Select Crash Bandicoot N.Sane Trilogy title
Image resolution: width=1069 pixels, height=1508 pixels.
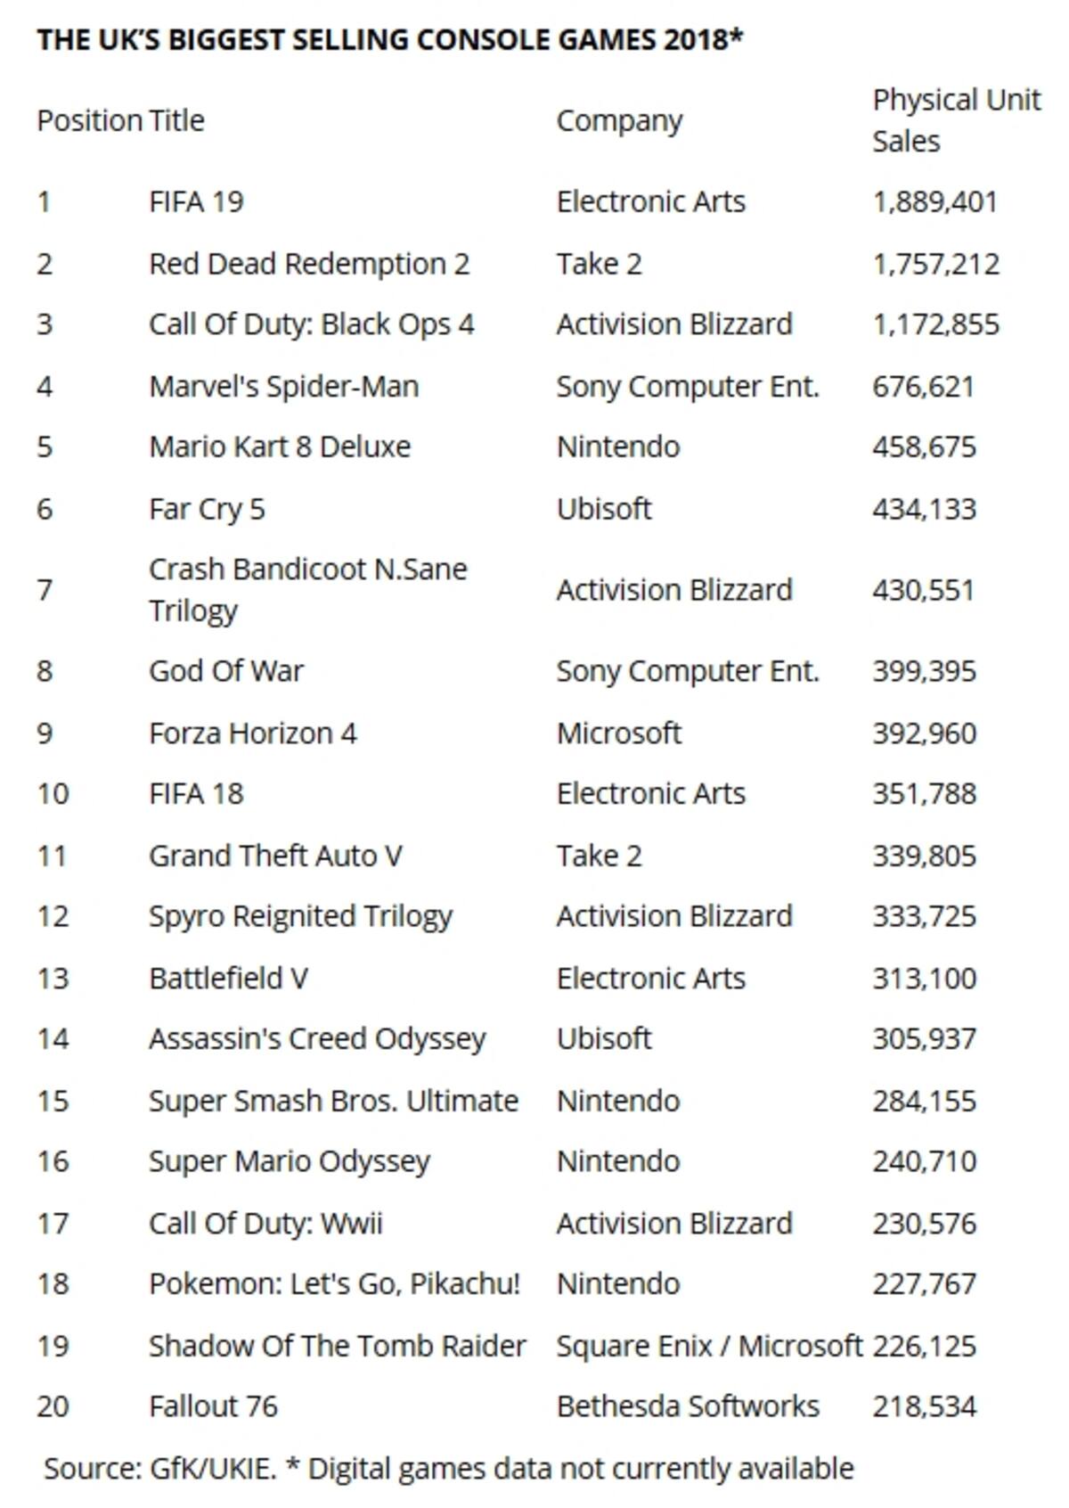coord(307,589)
